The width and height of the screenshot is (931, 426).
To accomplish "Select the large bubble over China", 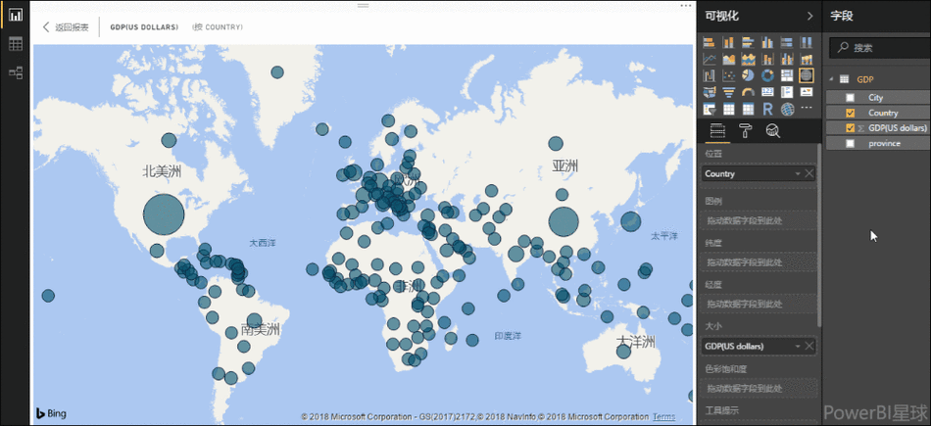I will (x=563, y=222).
